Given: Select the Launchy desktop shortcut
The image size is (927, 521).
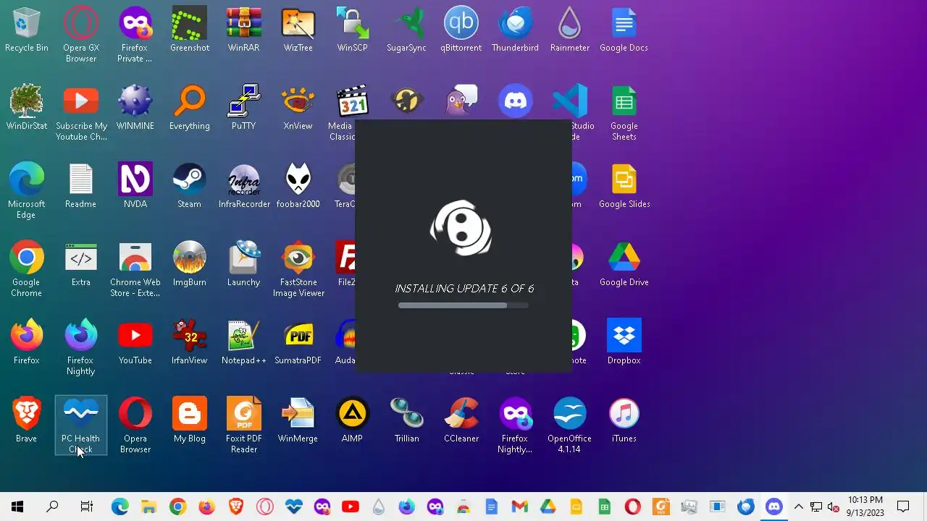Looking at the screenshot, I should [x=243, y=265].
